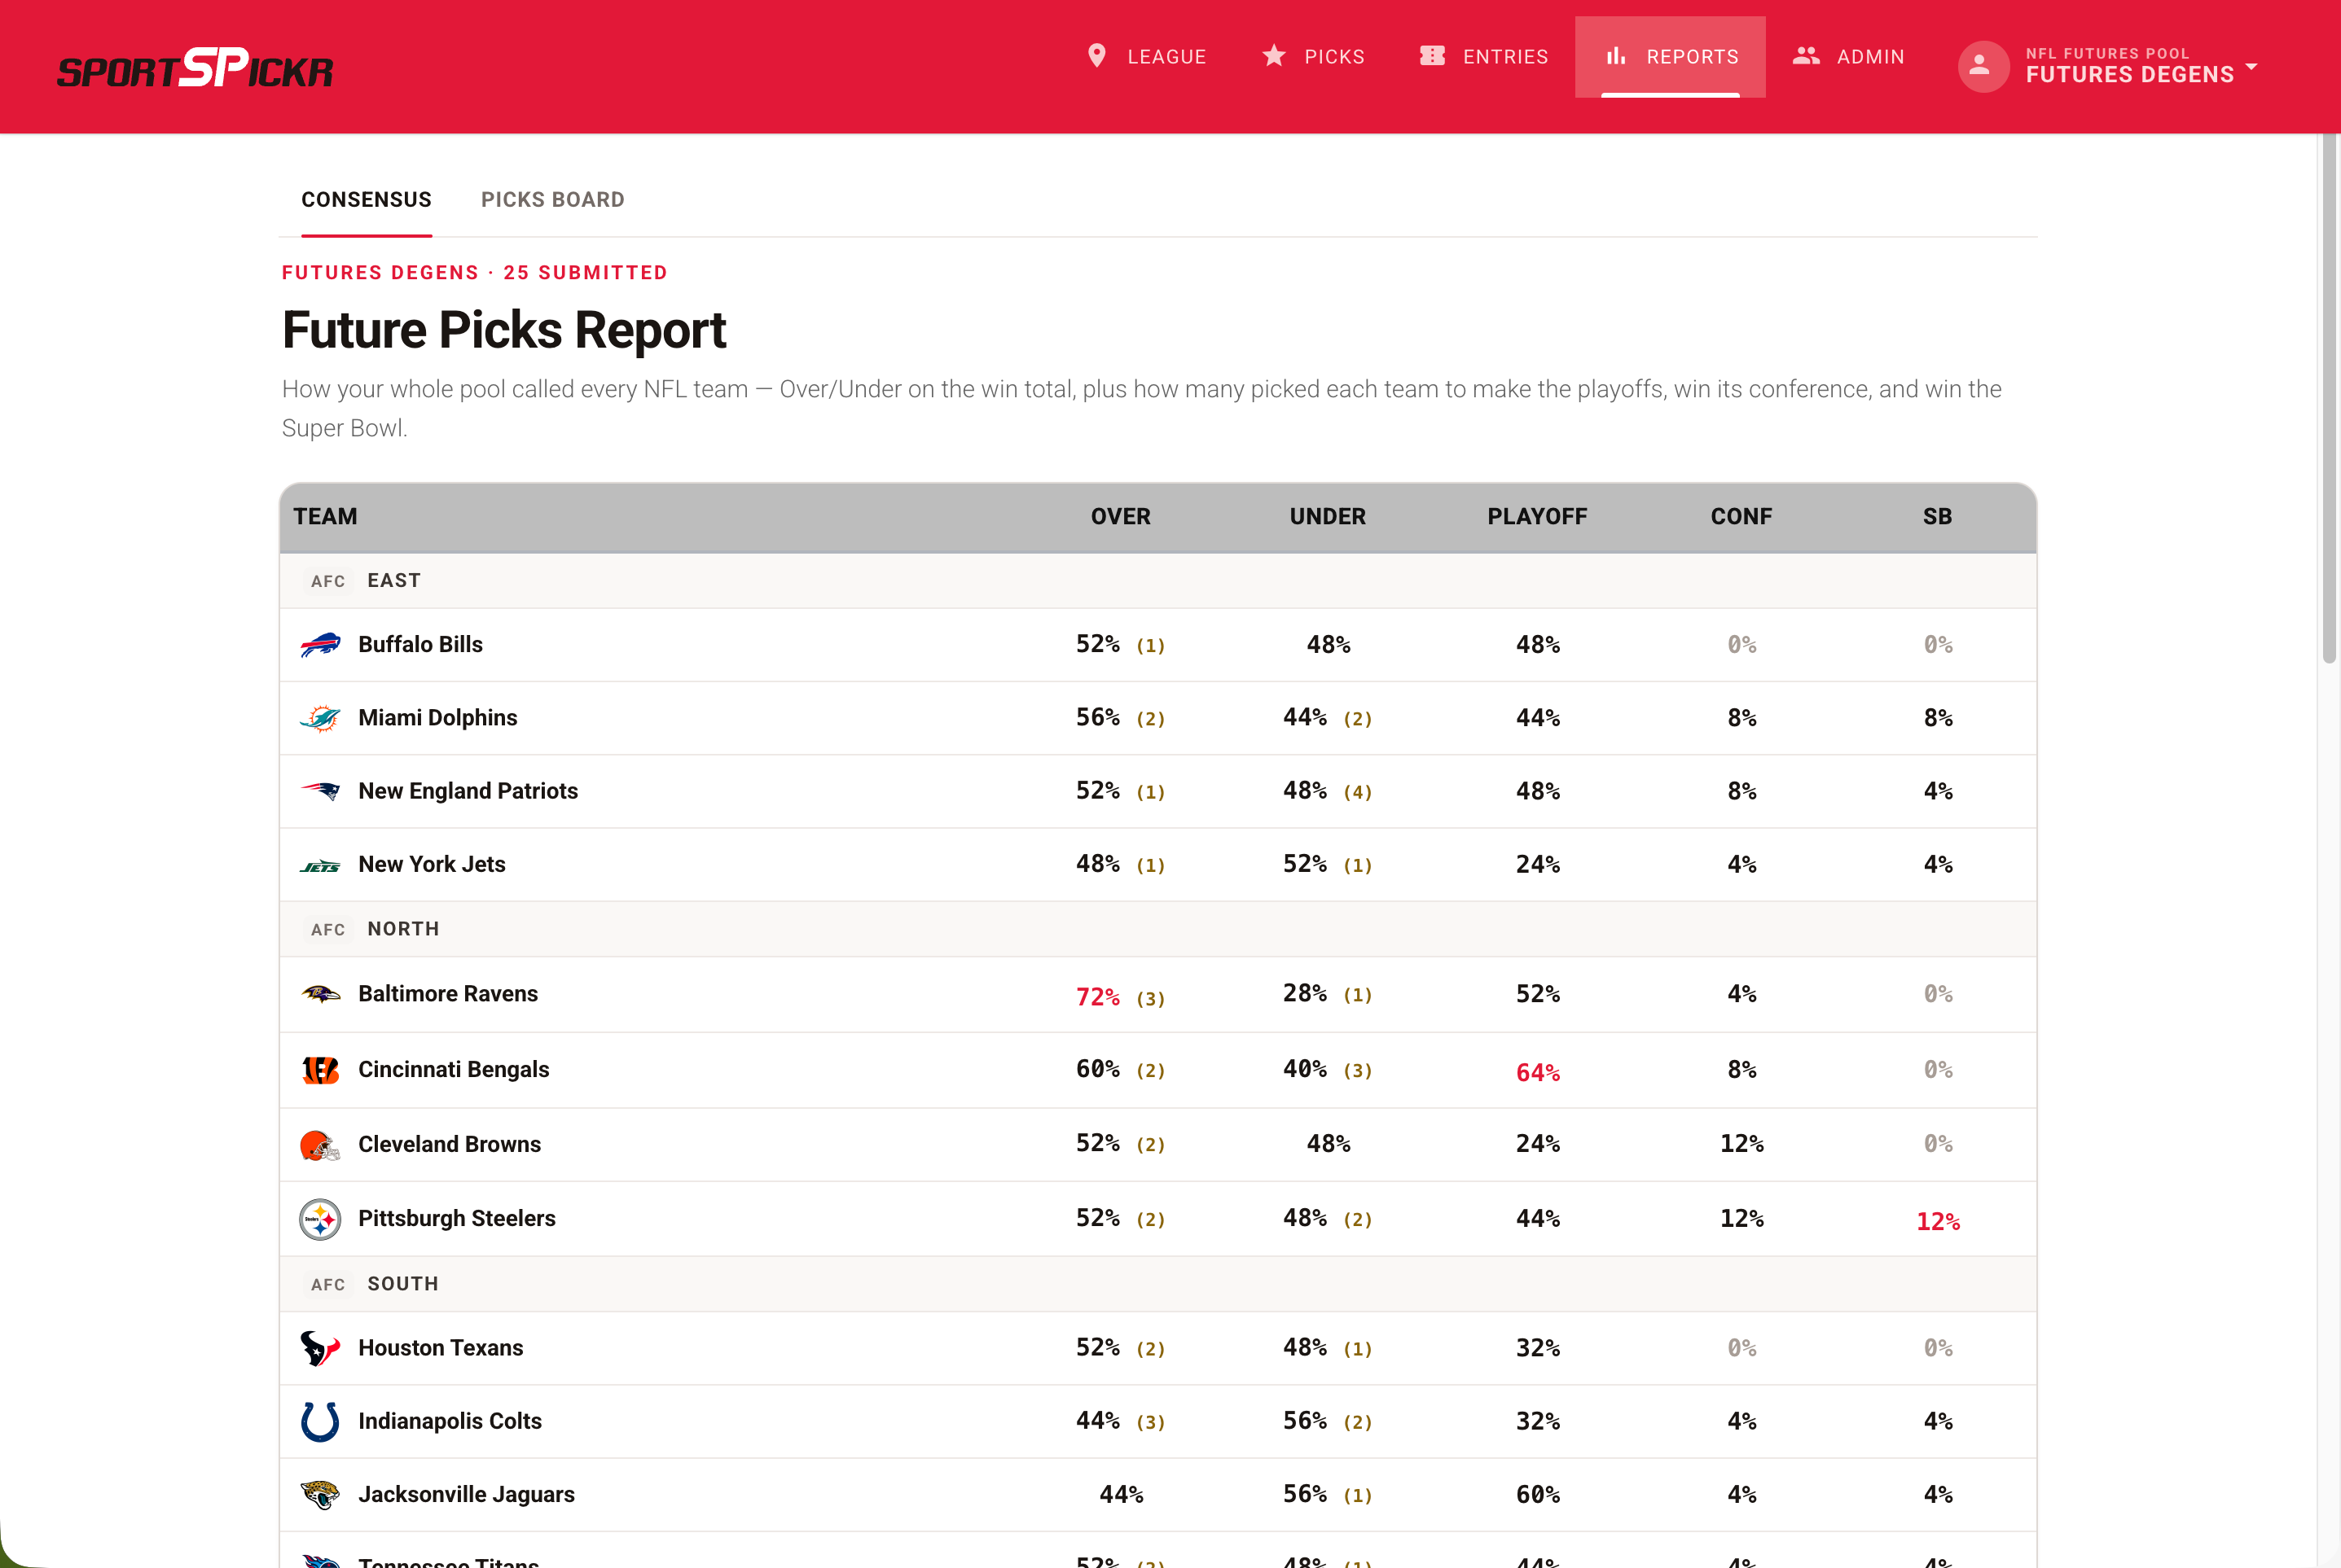
Task: Click the Indianapolis Colts horseshoe logo
Action: click(320, 1421)
